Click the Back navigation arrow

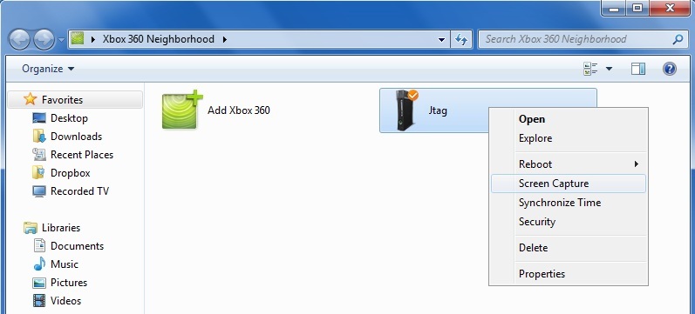tap(19, 39)
